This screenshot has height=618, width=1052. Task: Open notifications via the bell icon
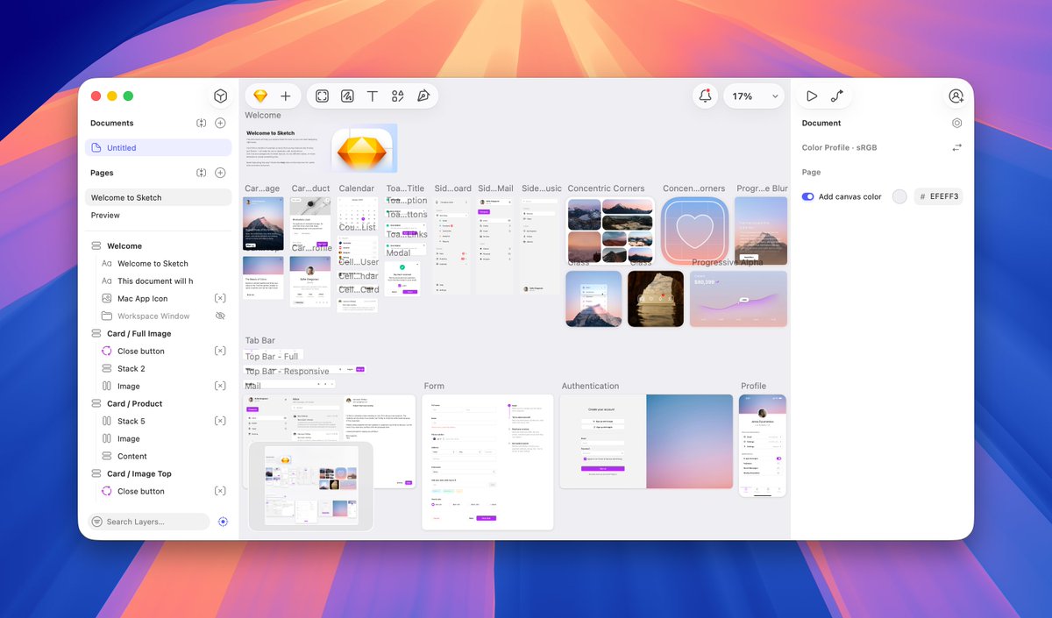(705, 96)
